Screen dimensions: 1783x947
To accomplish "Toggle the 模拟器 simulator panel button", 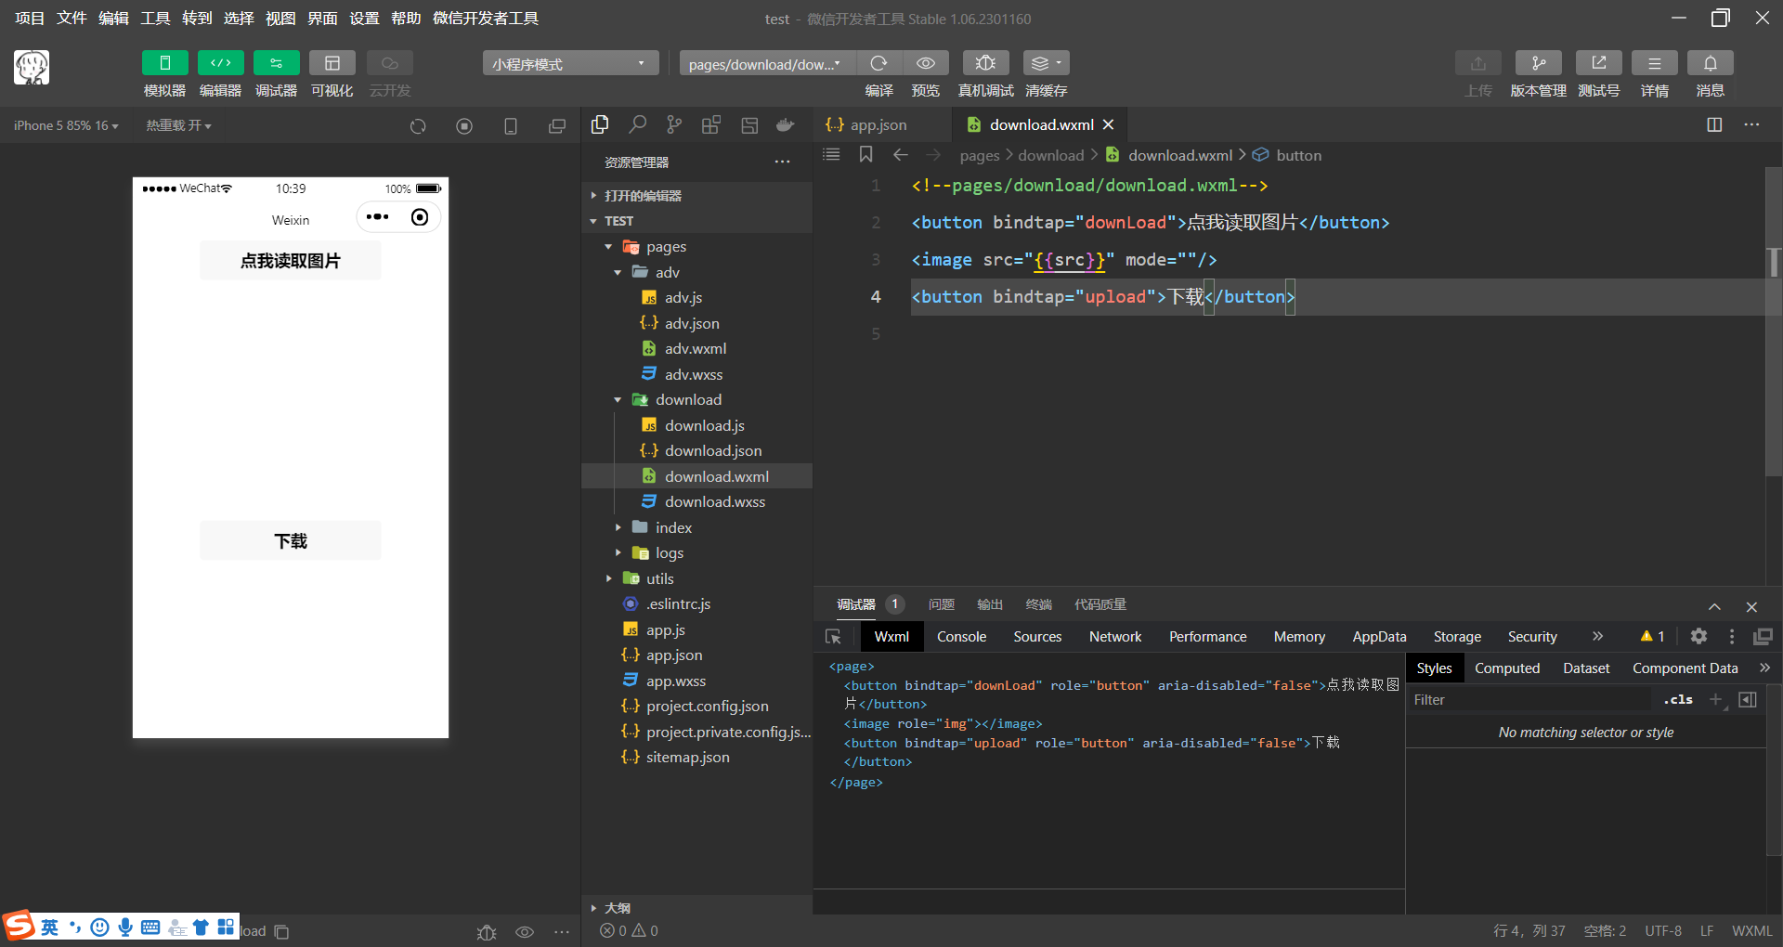I will tap(164, 62).
